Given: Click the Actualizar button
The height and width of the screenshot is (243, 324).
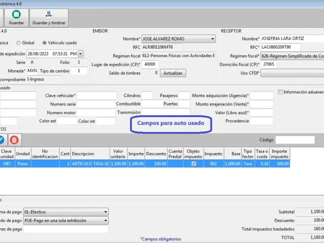Looking at the screenshot, I should click(x=173, y=73).
